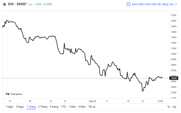Click the 25550 current price label on axis
The height and width of the screenshot is (113, 181).
pyautogui.click(x=174, y=78)
